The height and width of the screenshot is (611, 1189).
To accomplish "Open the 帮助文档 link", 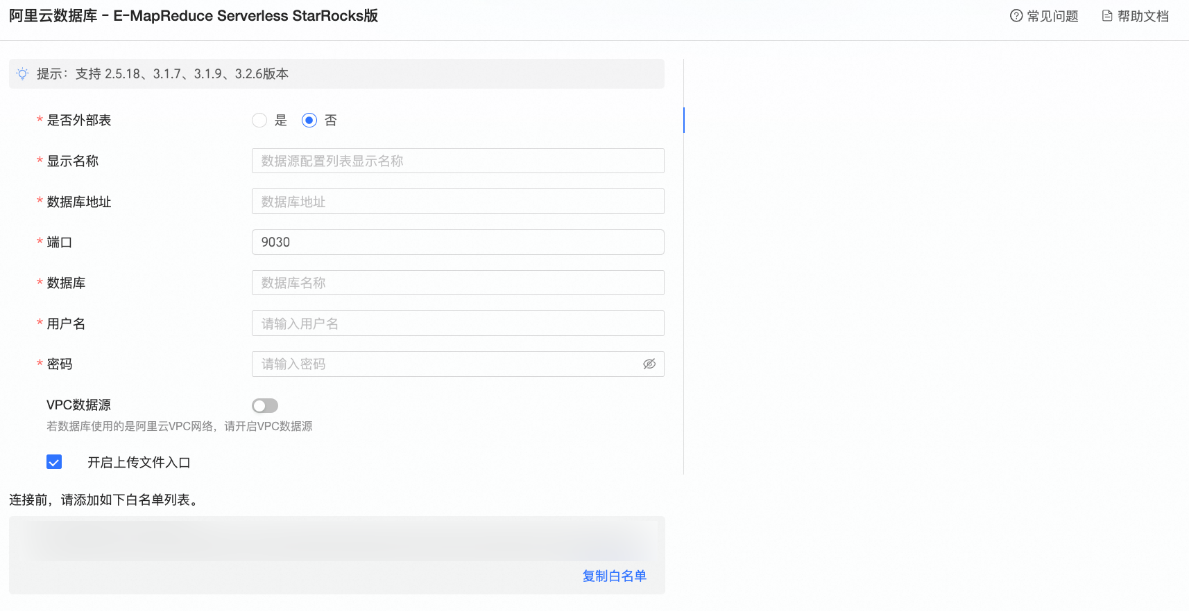I will tap(1135, 16).
